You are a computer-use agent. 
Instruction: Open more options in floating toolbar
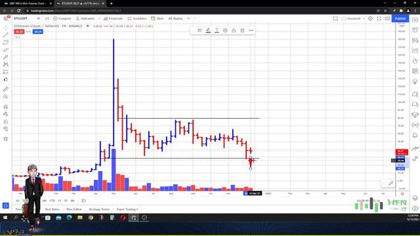251,31
